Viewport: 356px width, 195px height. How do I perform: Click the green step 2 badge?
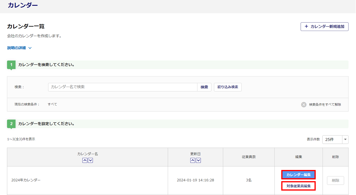click(11, 124)
